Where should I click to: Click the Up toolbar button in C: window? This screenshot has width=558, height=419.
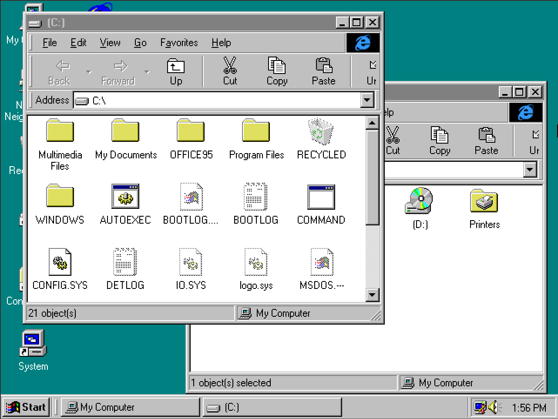(176, 72)
